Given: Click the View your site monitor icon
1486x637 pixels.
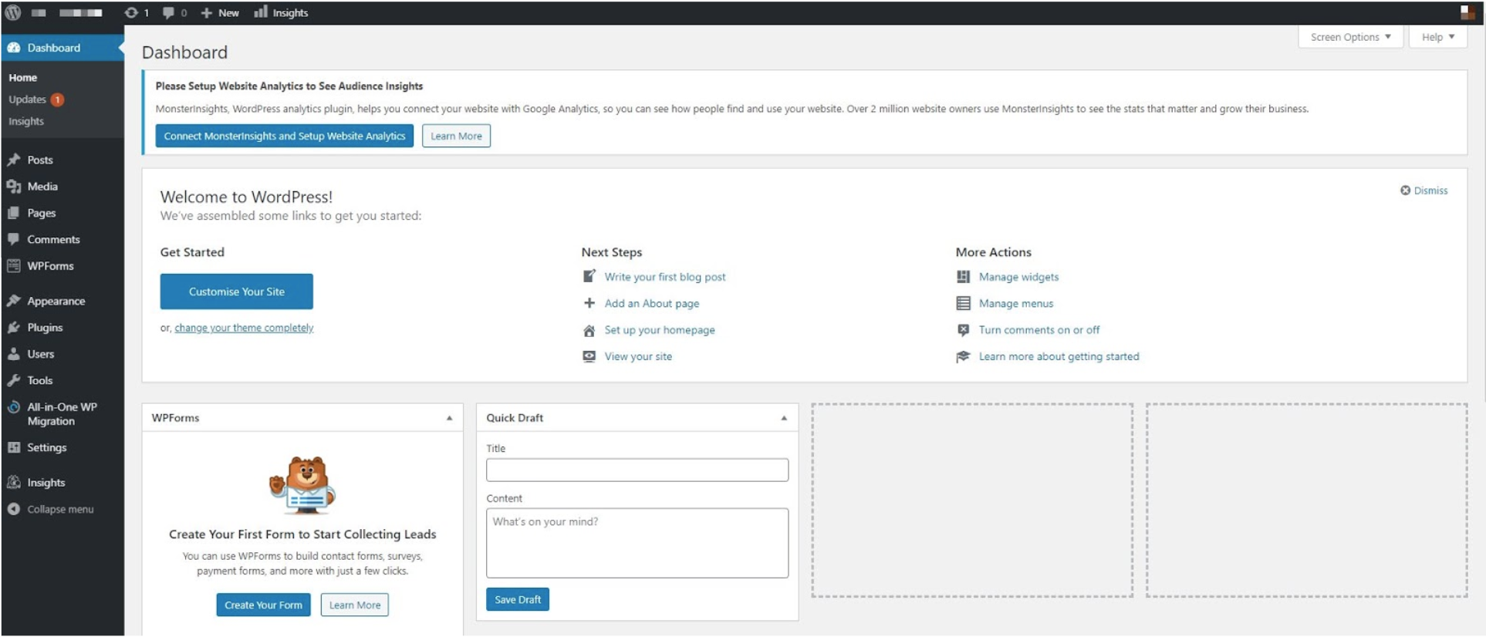Looking at the screenshot, I should tap(589, 356).
